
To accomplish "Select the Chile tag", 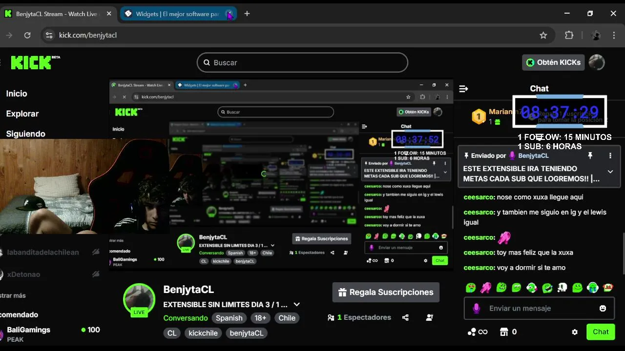I will (x=287, y=318).
